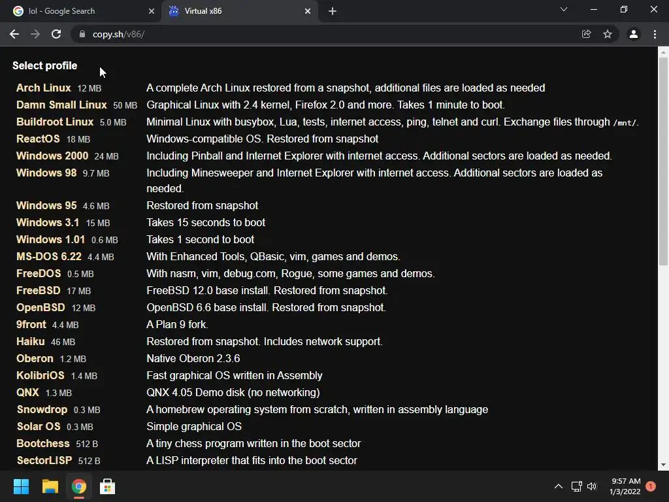The image size is (669, 502).
Task: Boot the 9front profile
Action: click(x=31, y=325)
